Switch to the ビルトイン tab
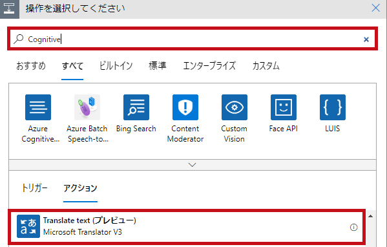The width and height of the screenshot is (387, 247). click(x=116, y=66)
